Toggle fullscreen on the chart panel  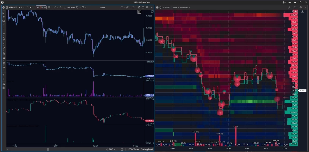pyautogui.click(x=139, y=7)
